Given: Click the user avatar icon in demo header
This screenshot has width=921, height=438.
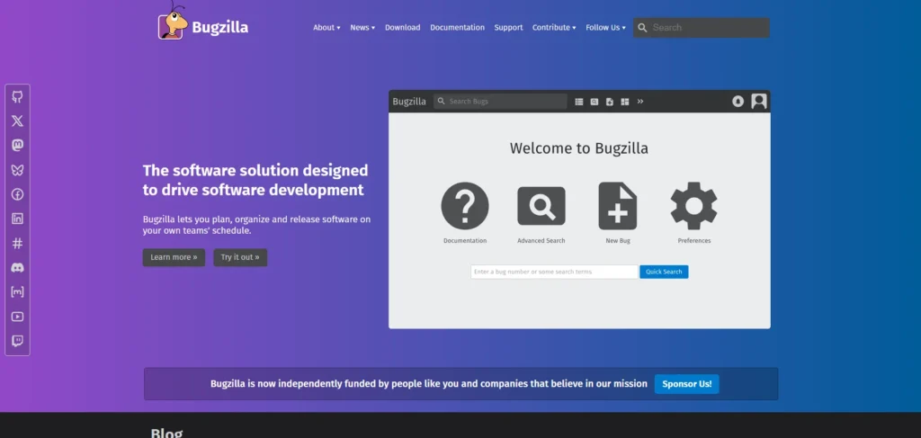Looking at the screenshot, I should [x=759, y=101].
